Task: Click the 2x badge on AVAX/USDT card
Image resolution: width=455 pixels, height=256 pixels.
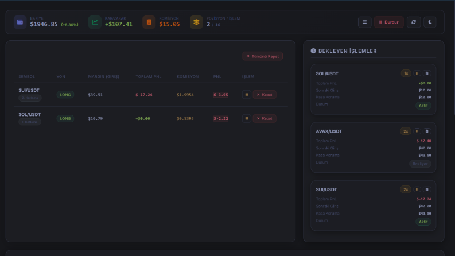Action: click(x=406, y=131)
